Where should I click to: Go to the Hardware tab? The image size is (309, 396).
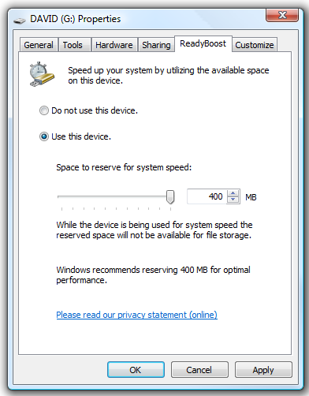[x=114, y=45]
